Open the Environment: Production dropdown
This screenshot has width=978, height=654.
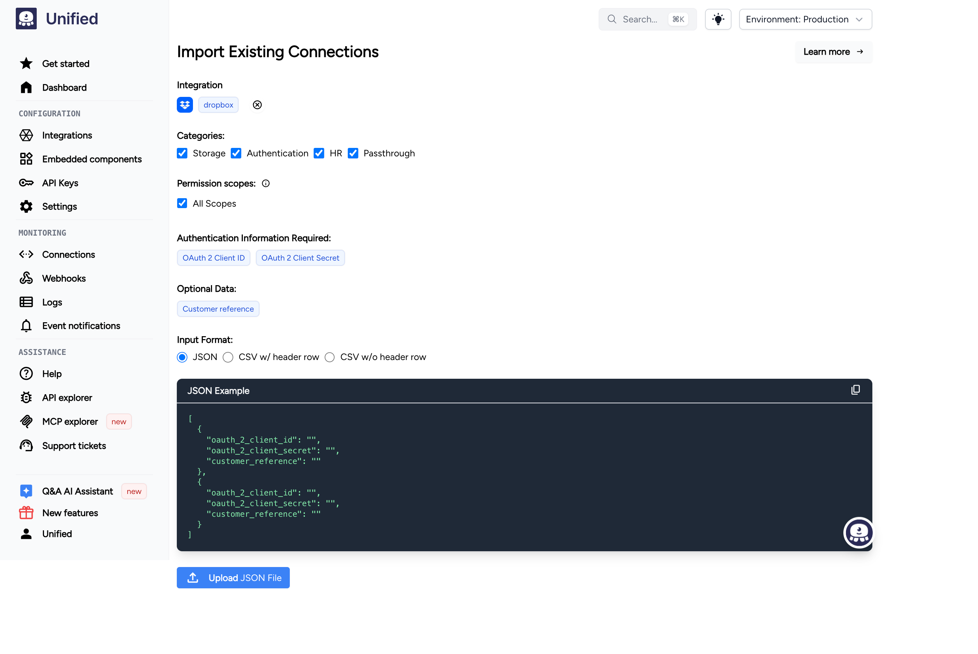point(805,19)
